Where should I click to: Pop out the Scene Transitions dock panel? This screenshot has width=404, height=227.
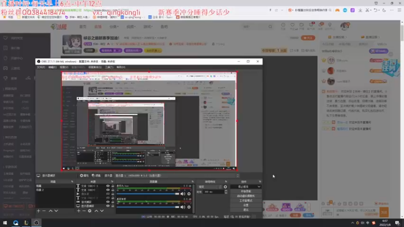(226, 182)
